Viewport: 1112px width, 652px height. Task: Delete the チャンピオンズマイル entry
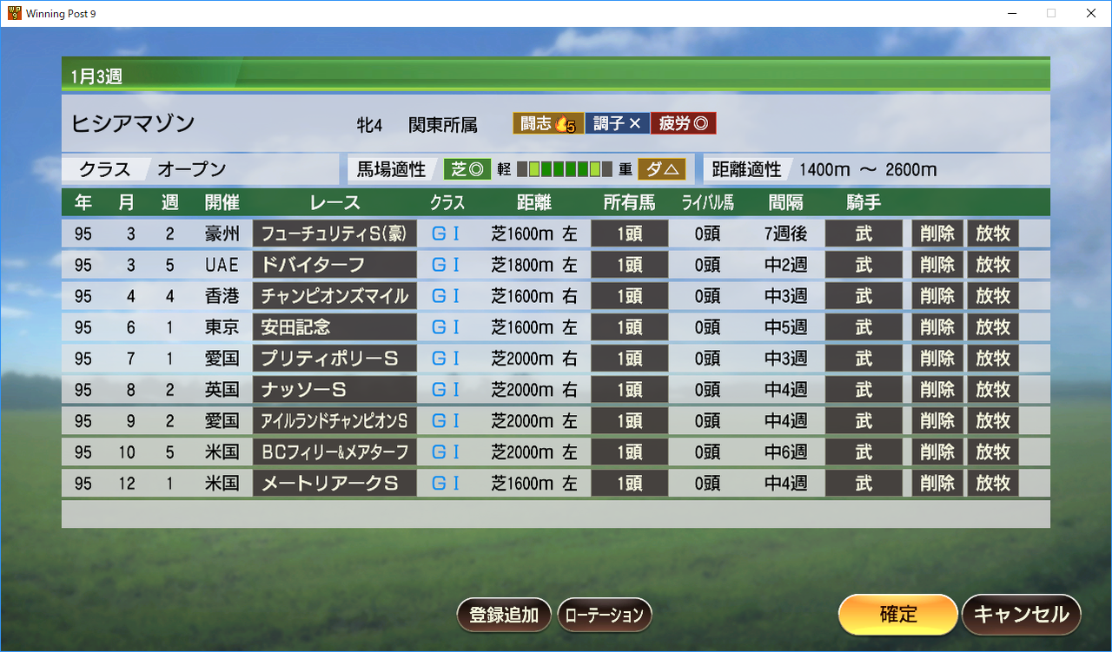pyautogui.click(x=937, y=296)
